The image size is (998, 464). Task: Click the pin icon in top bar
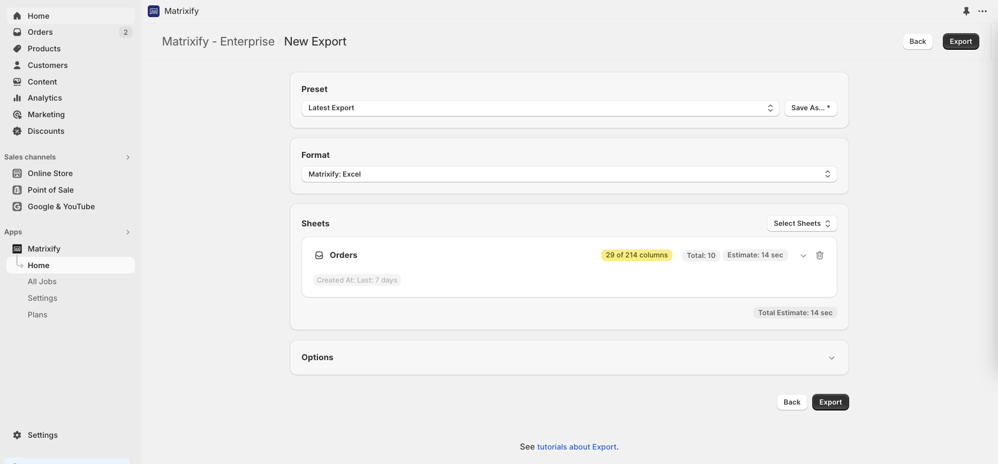point(966,11)
